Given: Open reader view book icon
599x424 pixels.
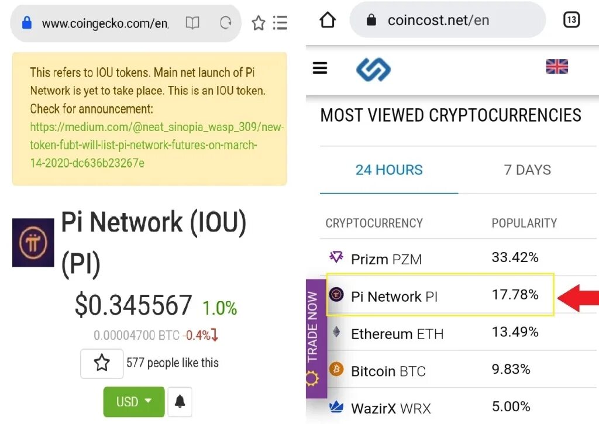Looking at the screenshot, I should click(192, 23).
